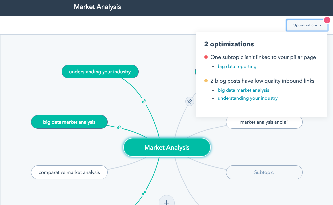Open the Optimizations dropdown
333x205 pixels.
point(305,25)
